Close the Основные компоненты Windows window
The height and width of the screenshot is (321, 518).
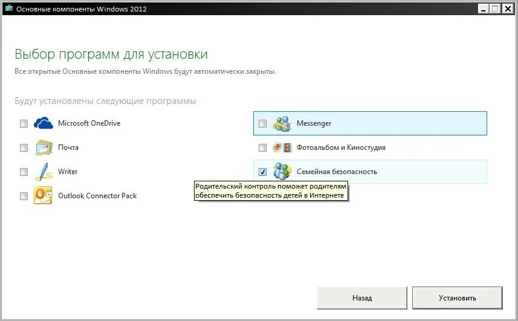coord(508,8)
